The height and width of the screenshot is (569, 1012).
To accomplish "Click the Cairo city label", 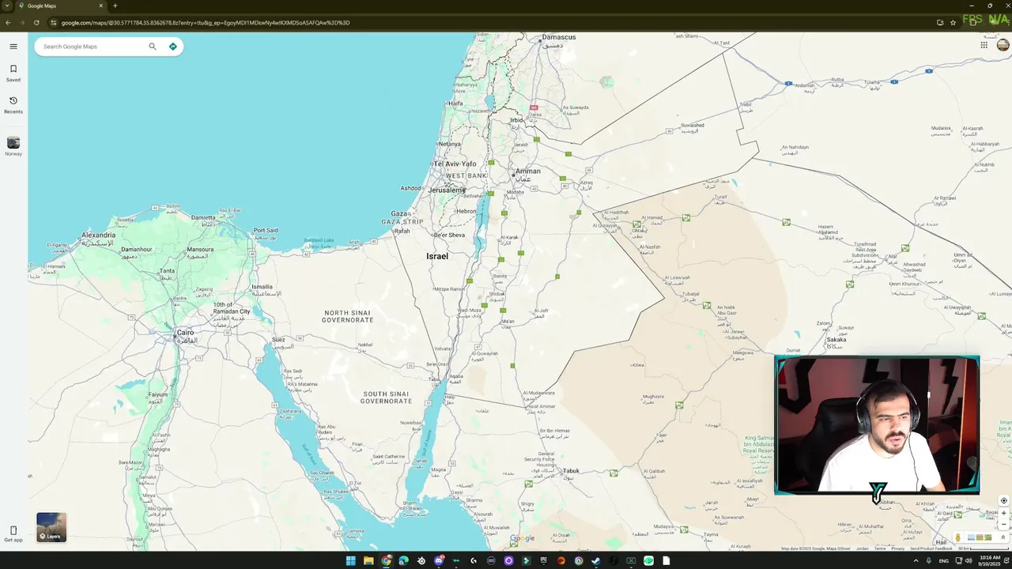I will (x=185, y=333).
